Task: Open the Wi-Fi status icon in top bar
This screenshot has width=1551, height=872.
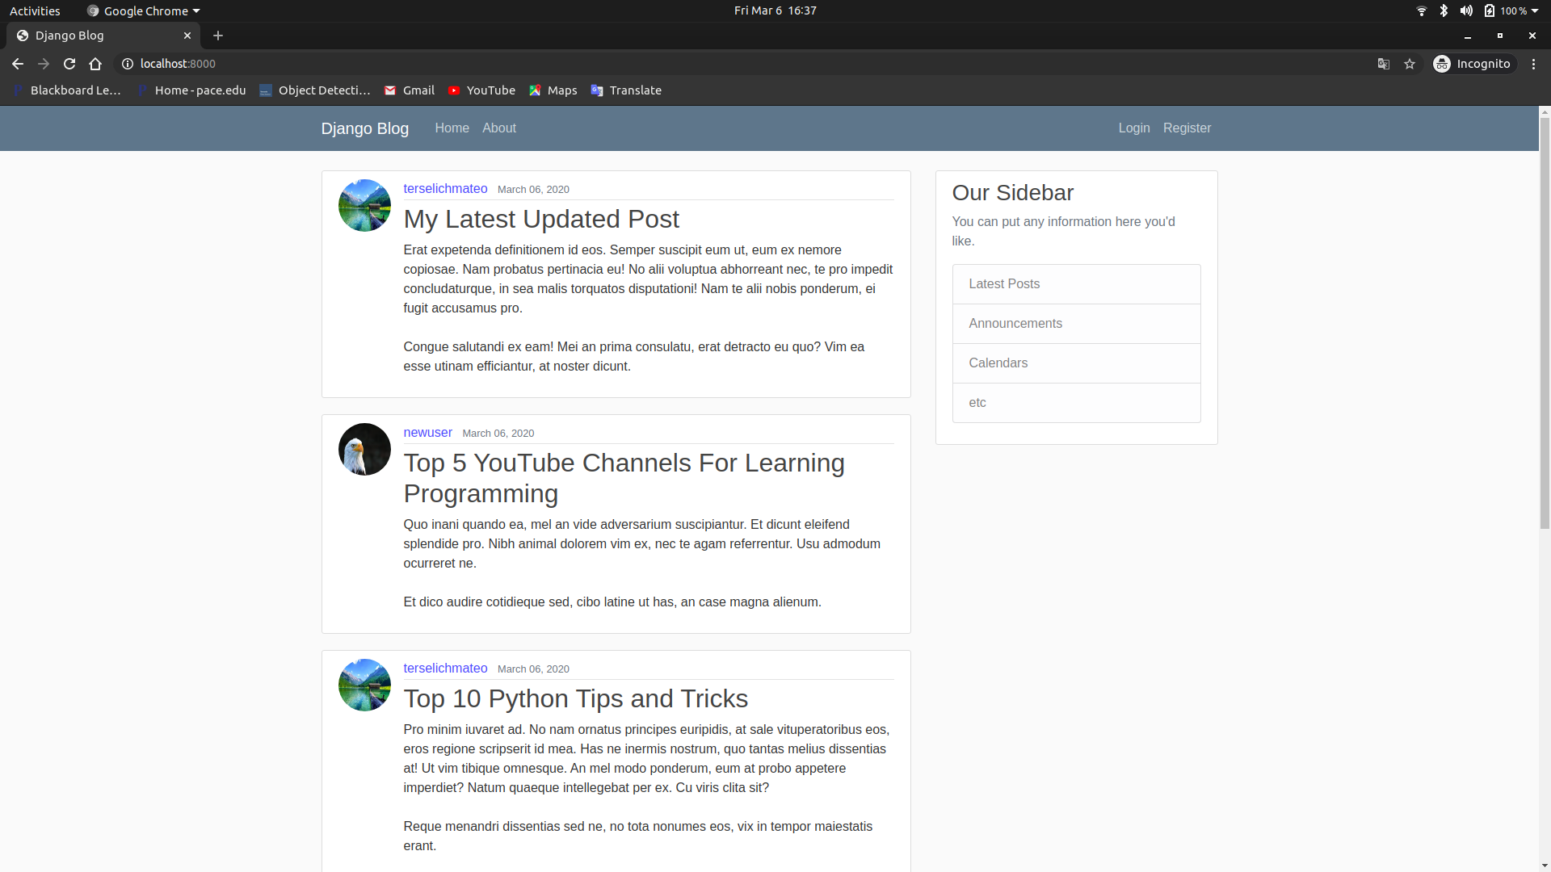Action: coord(1422,11)
